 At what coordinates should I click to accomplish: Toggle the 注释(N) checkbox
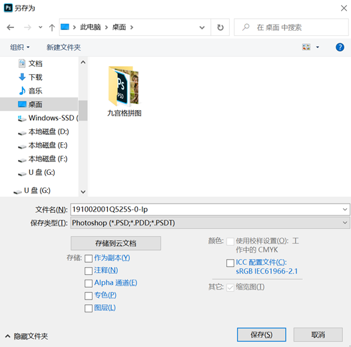[89, 271]
